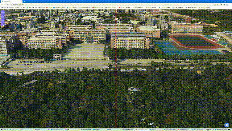Image resolution: width=232 pixels, height=131 pixels.
Task: Go forward to the next page
Action: [x=5, y=5]
